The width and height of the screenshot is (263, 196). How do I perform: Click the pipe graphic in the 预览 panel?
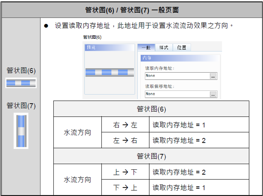click(x=109, y=72)
